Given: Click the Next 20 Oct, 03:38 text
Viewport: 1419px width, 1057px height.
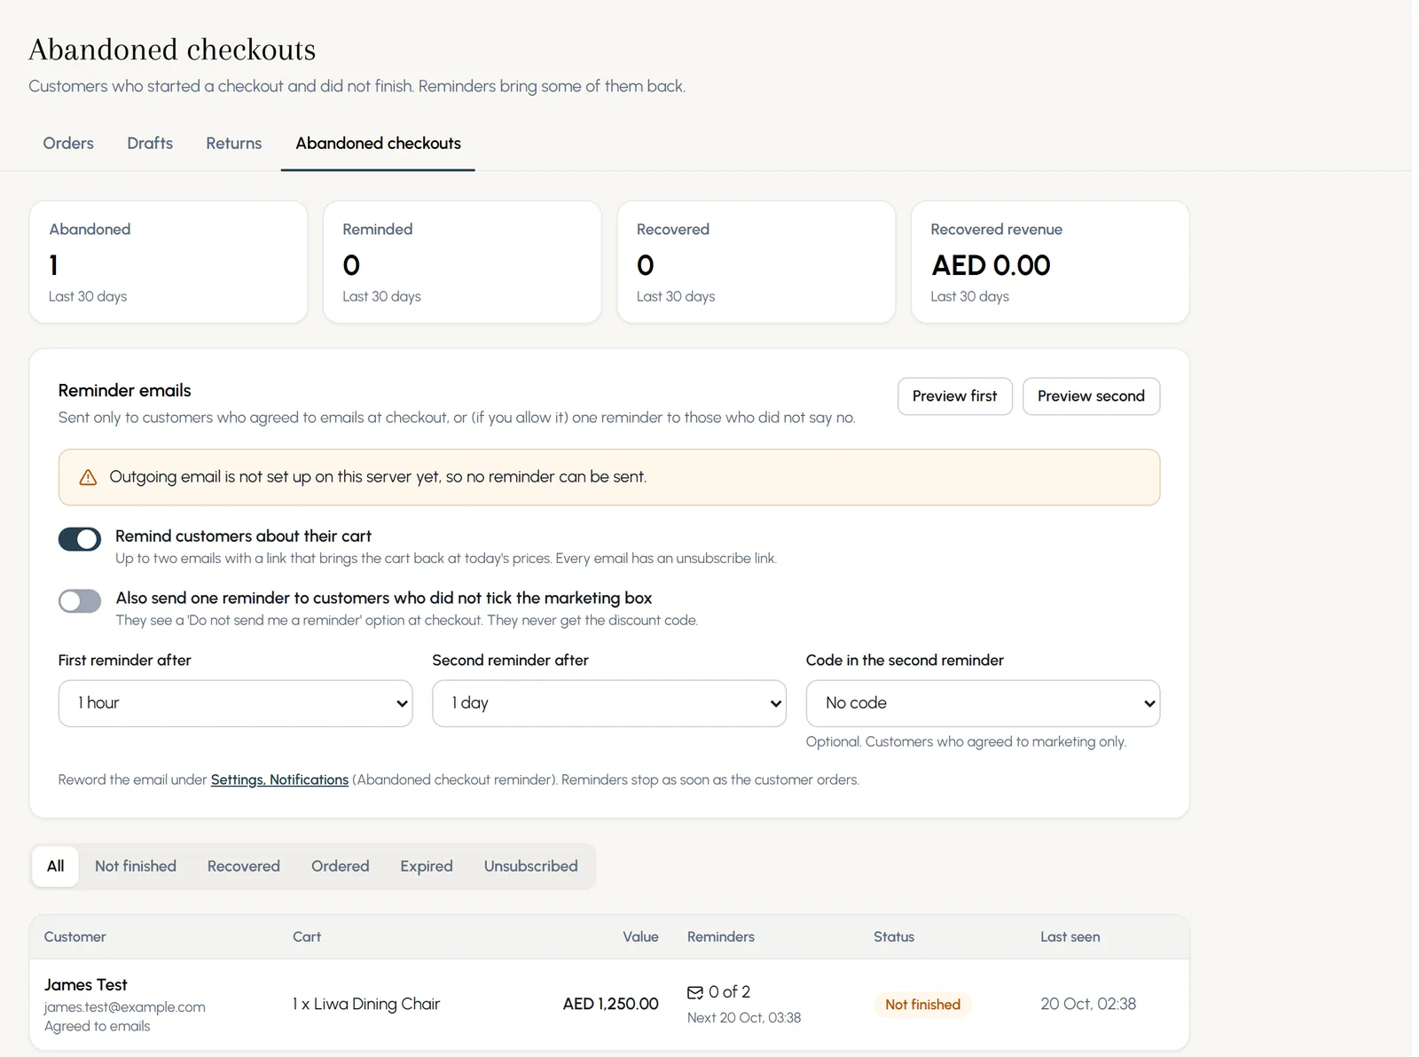Looking at the screenshot, I should (744, 1018).
